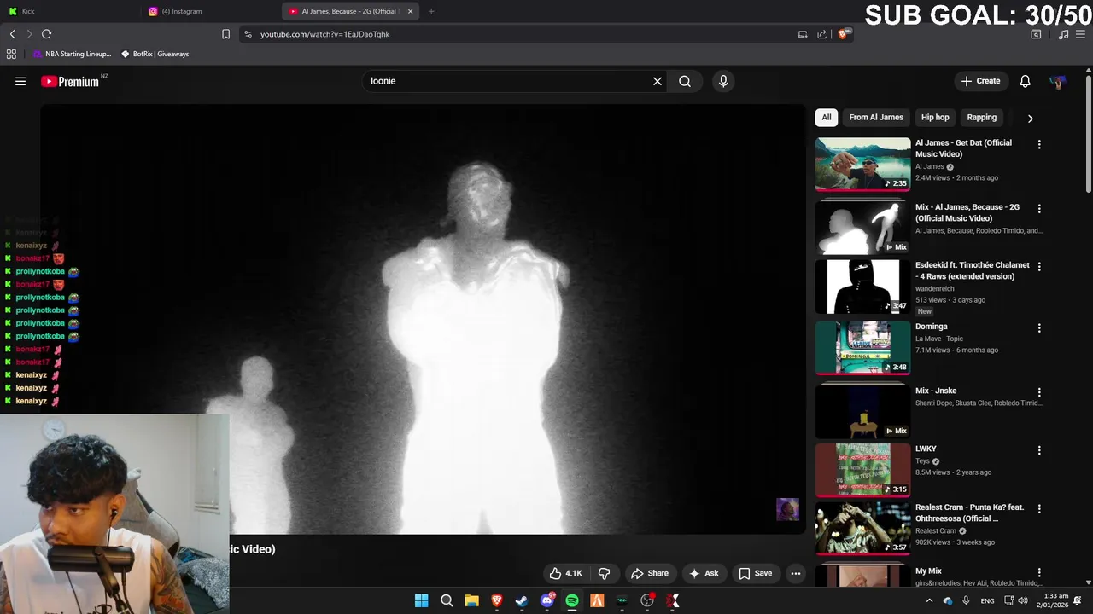Image resolution: width=1093 pixels, height=614 pixels.
Task: Open Brave Shields lion icon
Action: click(844, 34)
